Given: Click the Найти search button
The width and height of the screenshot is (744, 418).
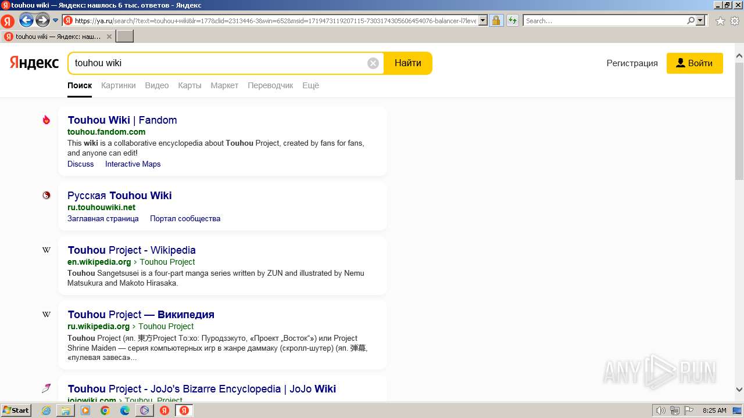Looking at the screenshot, I should (408, 63).
